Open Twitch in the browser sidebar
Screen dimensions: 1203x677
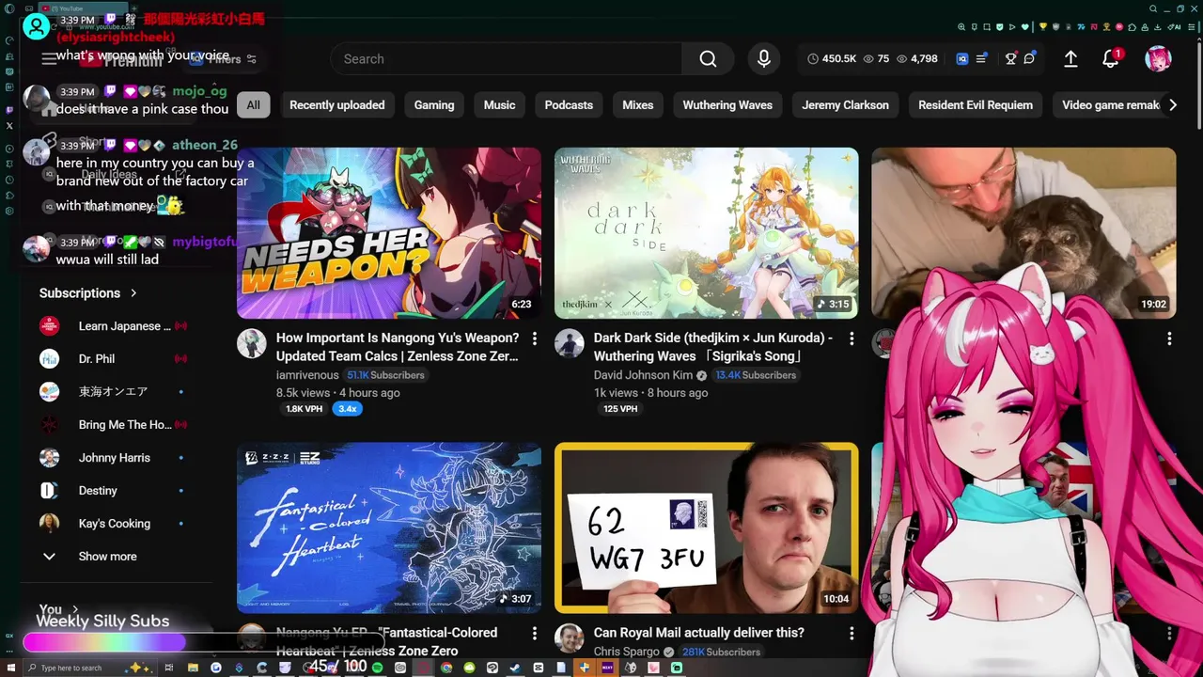pos(9,110)
